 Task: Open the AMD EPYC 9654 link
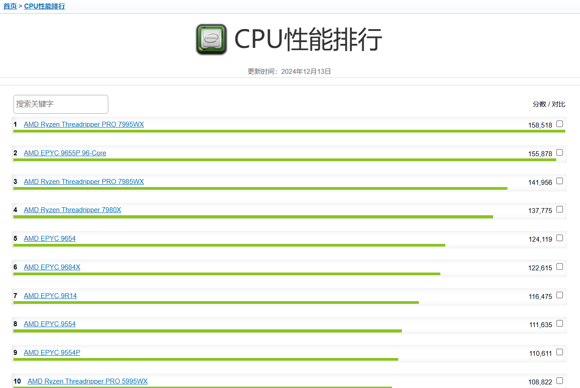pos(50,239)
